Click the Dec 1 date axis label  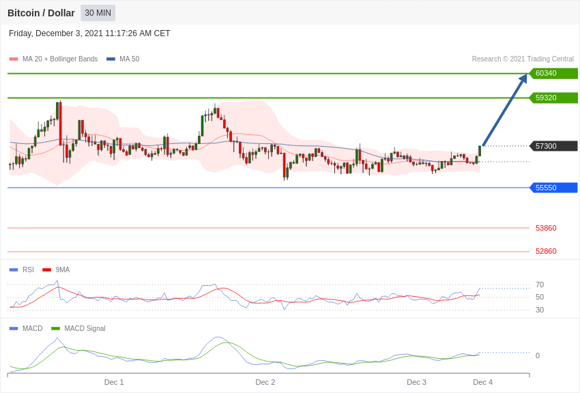tap(114, 382)
